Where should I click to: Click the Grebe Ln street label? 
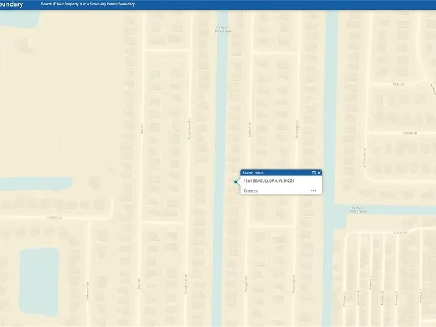[396, 132]
